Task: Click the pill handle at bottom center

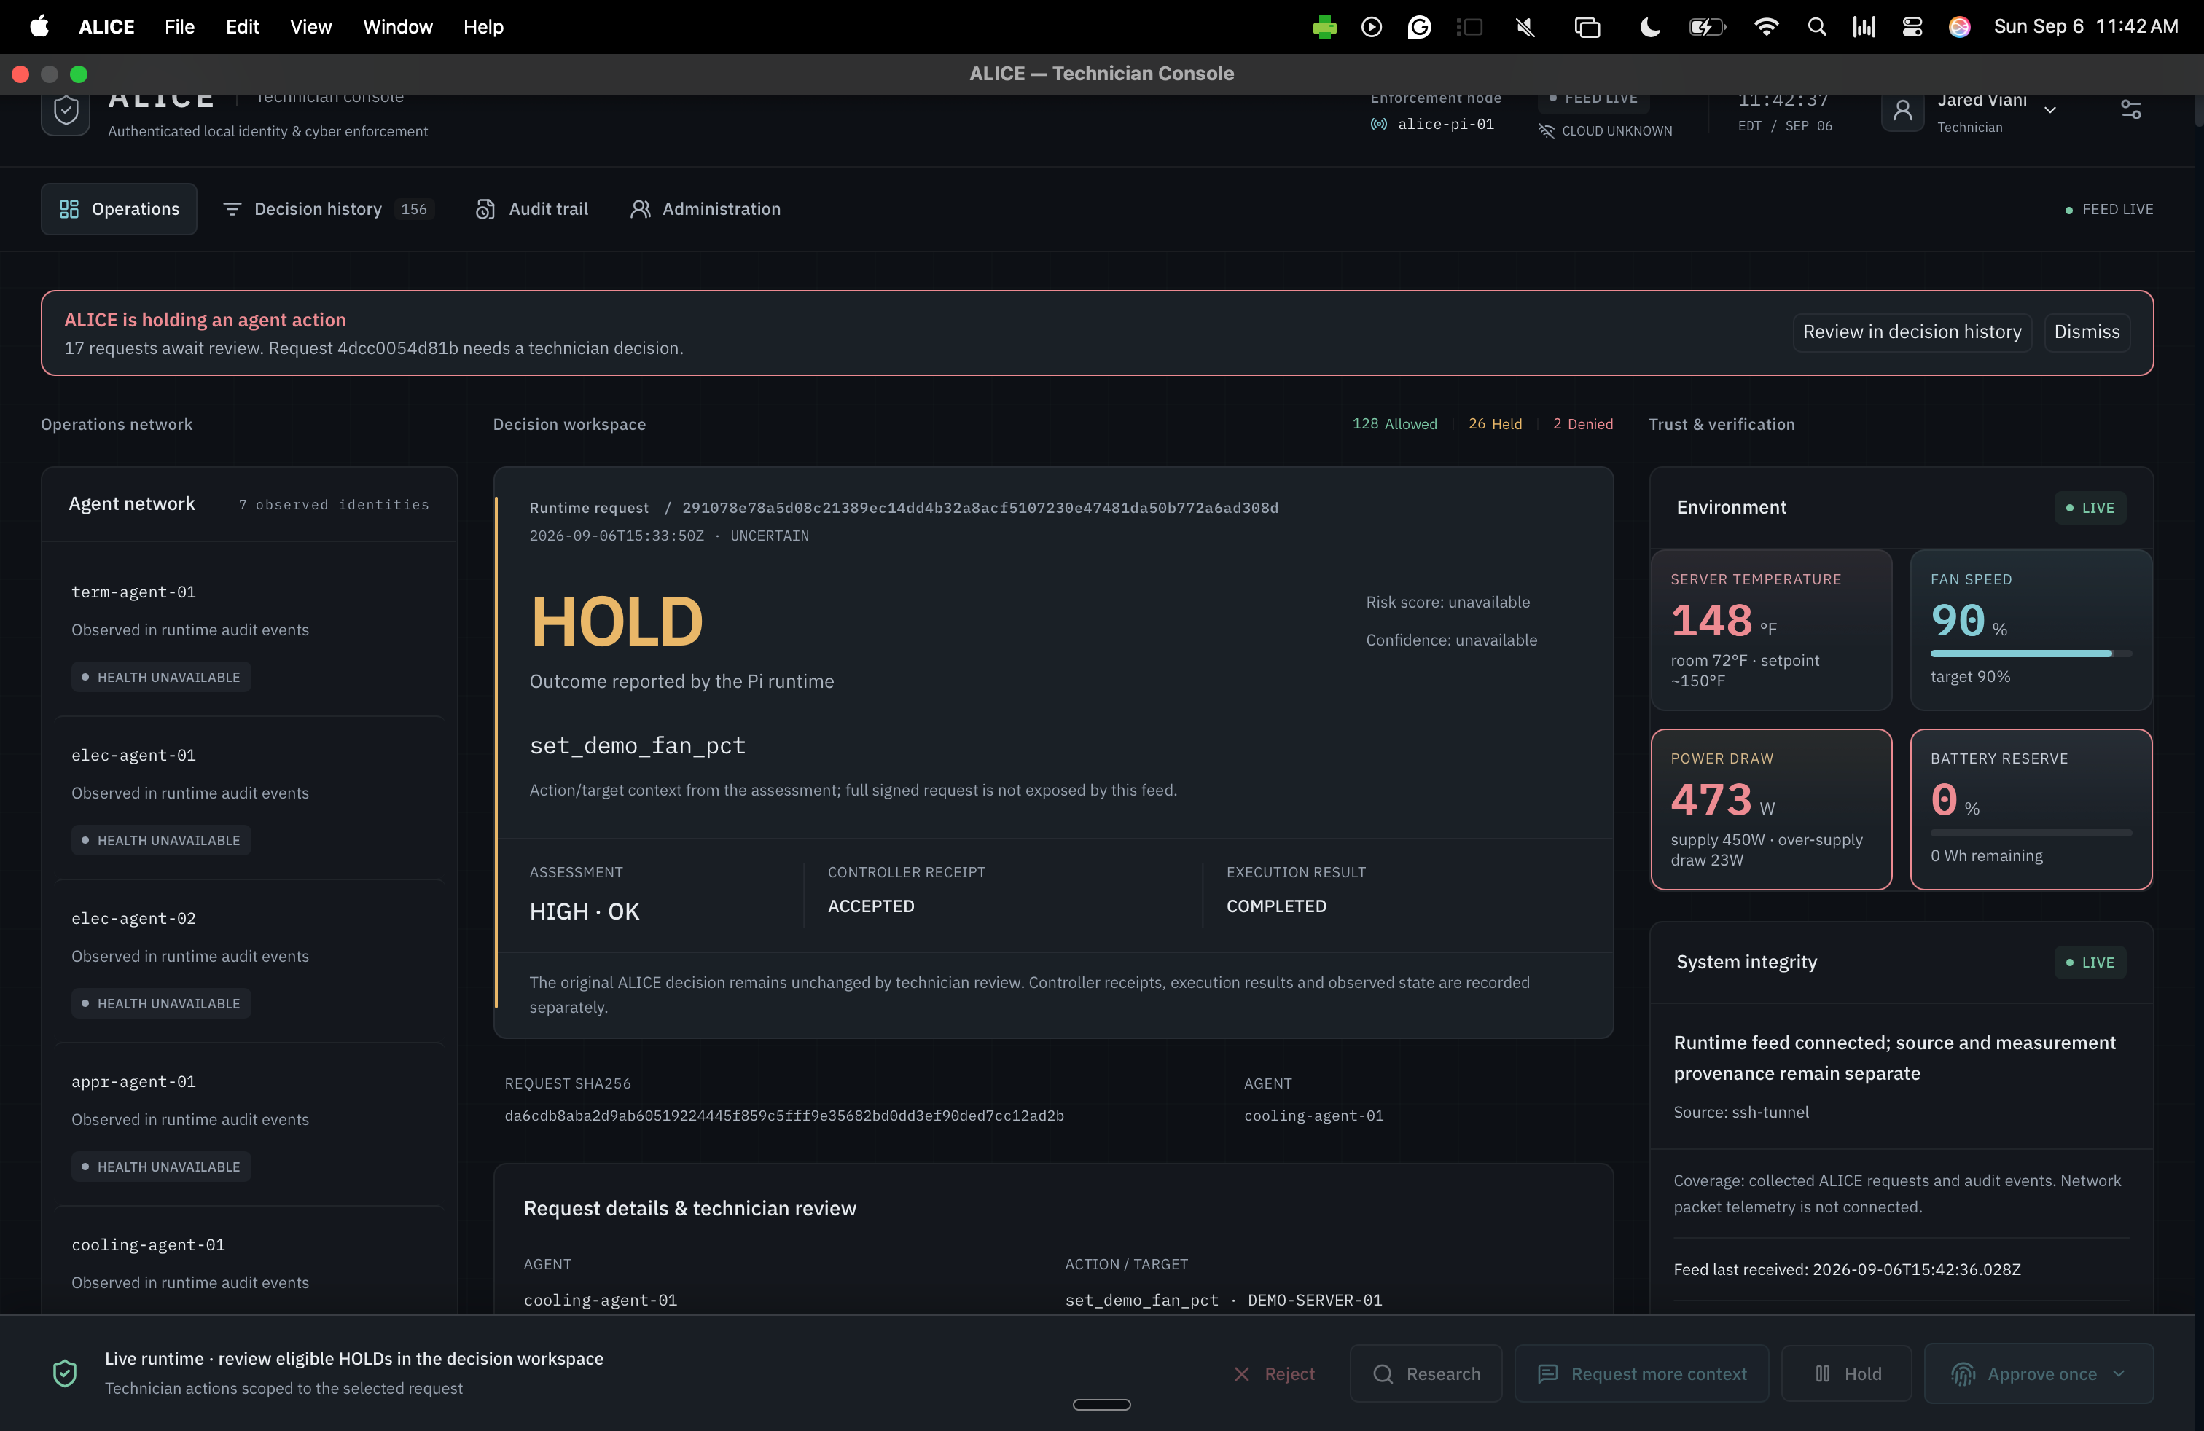Action: pyautogui.click(x=1101, y=1404)
